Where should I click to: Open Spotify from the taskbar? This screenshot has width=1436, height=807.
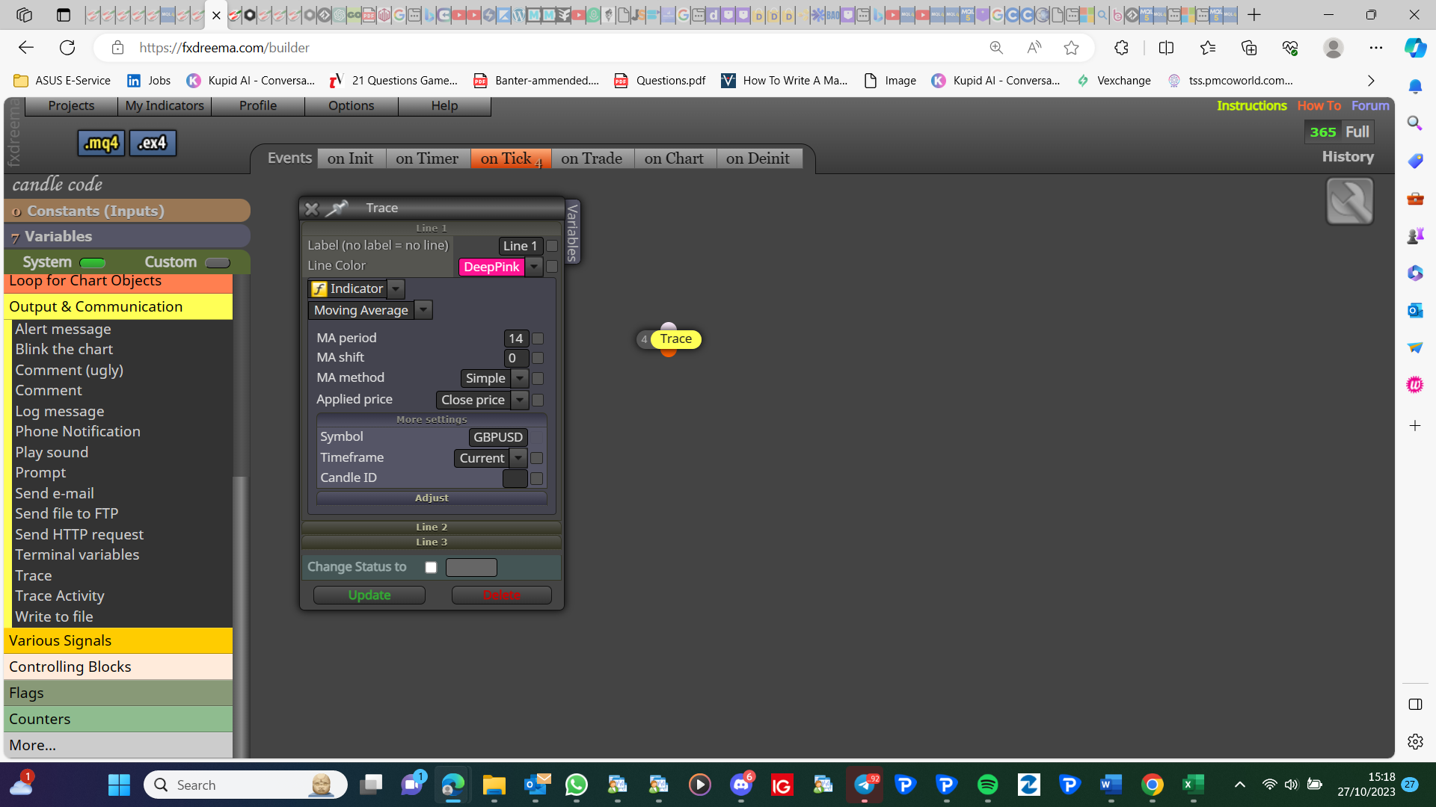click(x=987, y=785)
